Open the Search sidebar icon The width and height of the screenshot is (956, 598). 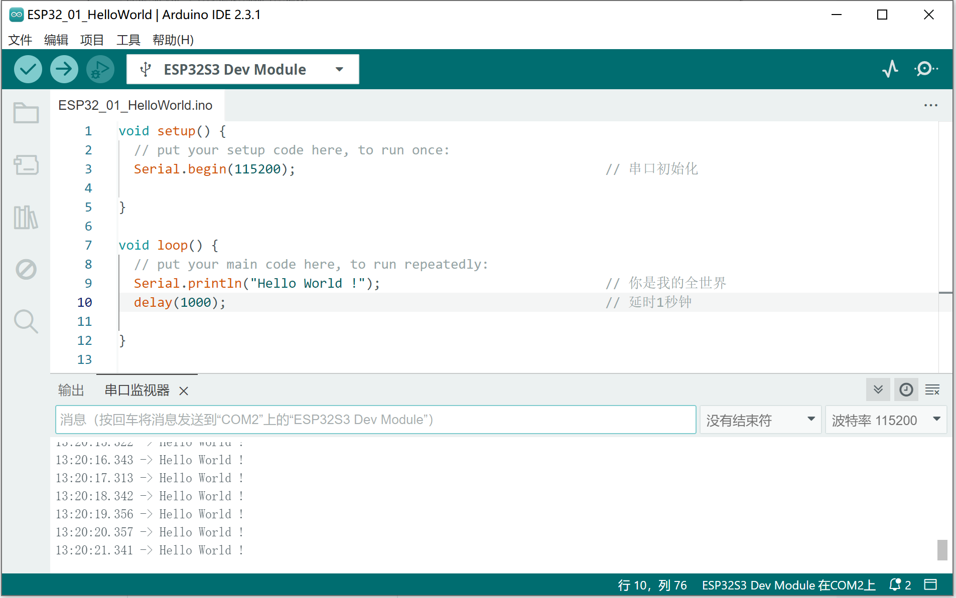point(26,321)
